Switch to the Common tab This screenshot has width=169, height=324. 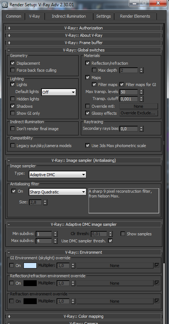pyautogui.click(x=14, y=16)
